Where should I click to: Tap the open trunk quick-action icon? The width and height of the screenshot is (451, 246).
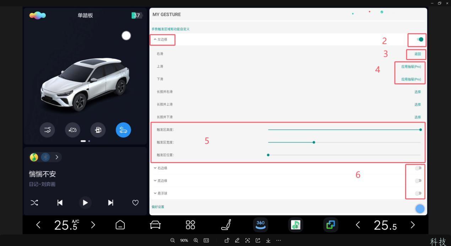click(47, 130)
